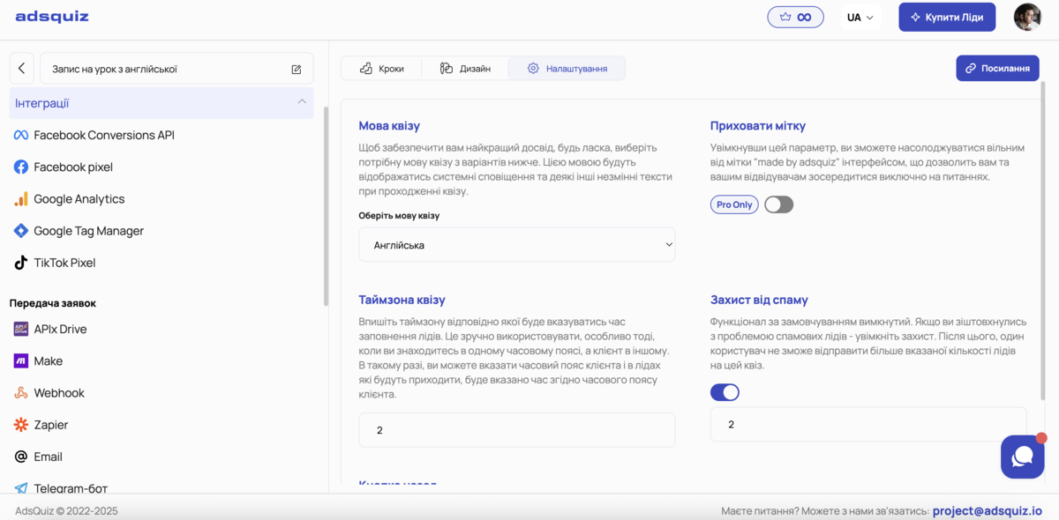Screen dimensions: 1059x520
Task: Click the Zapier icon
Action: (x=21, y=425)
